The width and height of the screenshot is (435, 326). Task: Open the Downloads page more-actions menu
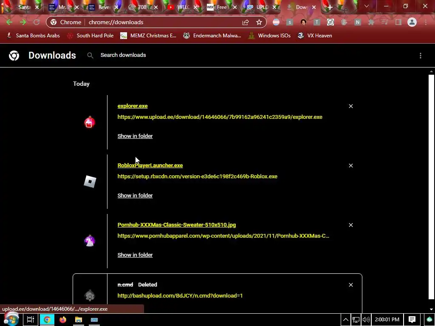(421, 56)
